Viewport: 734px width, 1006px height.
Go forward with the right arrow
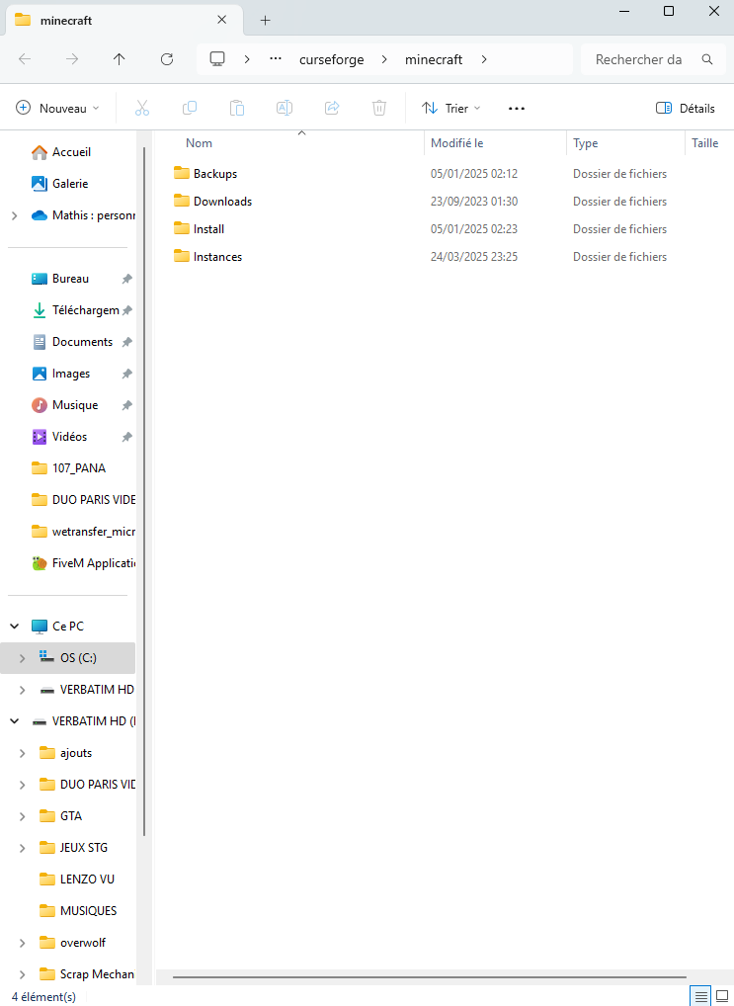pyautogui.click(x=72, y=59)
